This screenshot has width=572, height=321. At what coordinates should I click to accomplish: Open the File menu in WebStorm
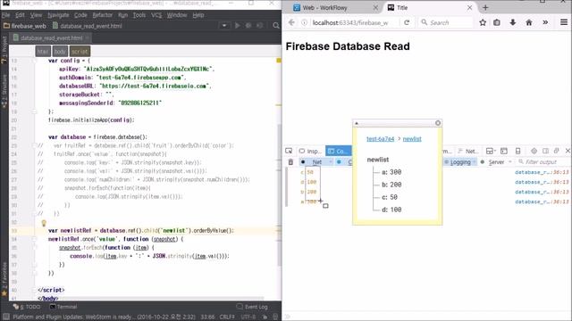point(6,15)
